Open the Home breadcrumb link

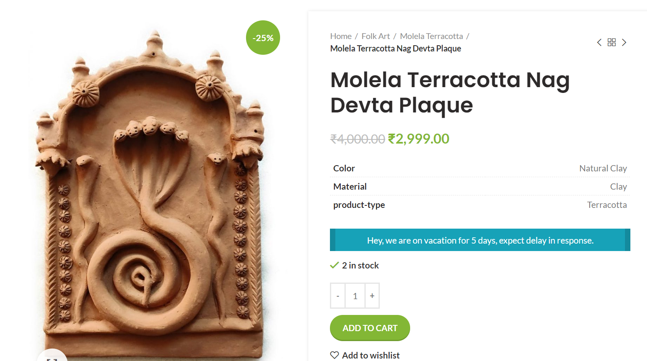point(341,36)
